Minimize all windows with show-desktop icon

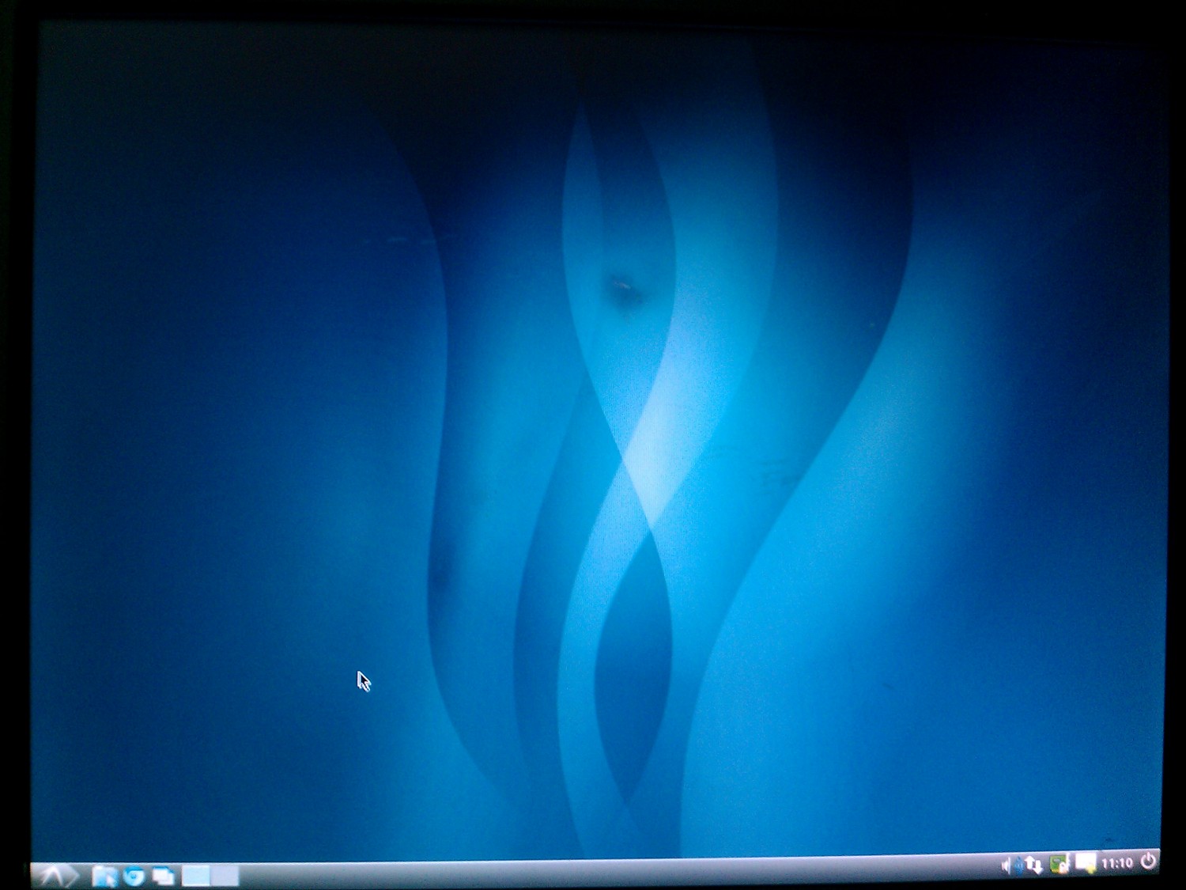point(164,876)
